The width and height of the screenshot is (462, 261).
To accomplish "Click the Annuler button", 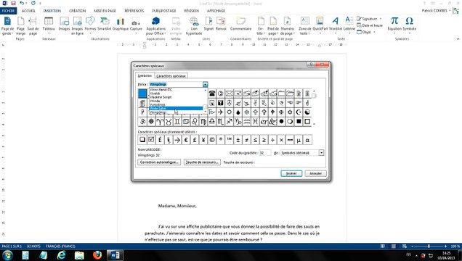I will (315, 173).
